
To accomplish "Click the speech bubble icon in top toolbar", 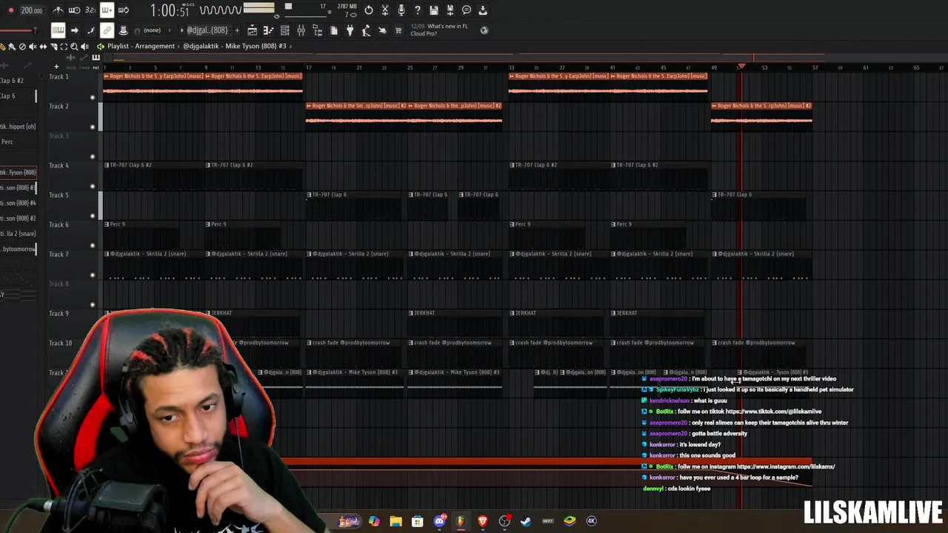I will [x=467, y=10].
